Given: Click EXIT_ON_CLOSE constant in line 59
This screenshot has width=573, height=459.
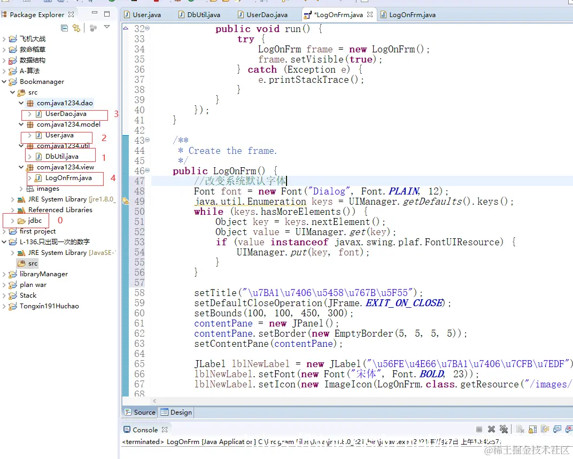Looking at the screenshot, I should (x=405, y=303).
